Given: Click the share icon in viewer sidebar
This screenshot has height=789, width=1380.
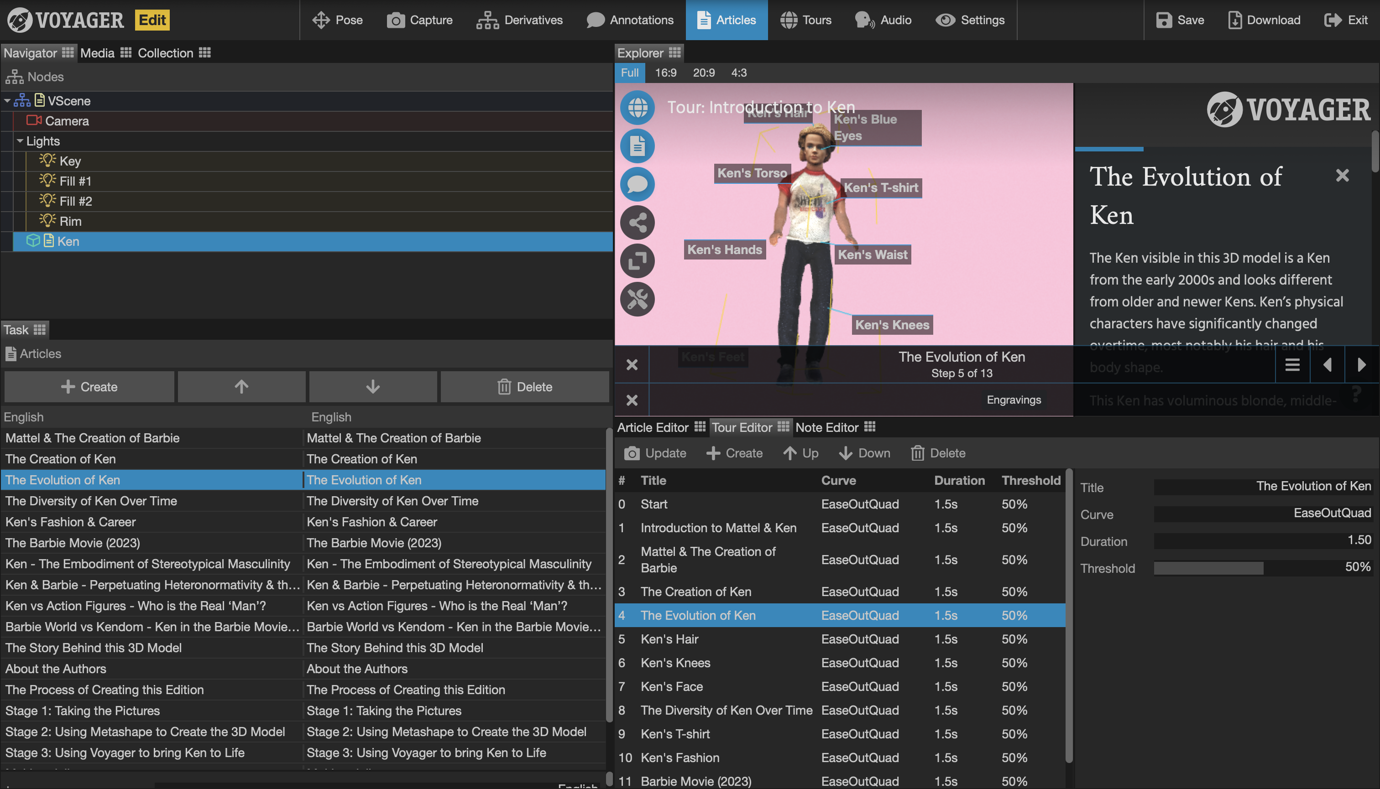Looking at the screenshot, I should click(637, 223).
